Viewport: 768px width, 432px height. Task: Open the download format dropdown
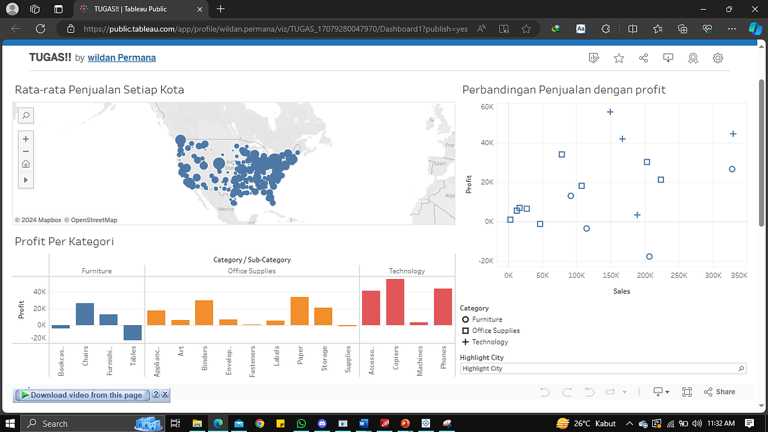(x=668, y=392)
